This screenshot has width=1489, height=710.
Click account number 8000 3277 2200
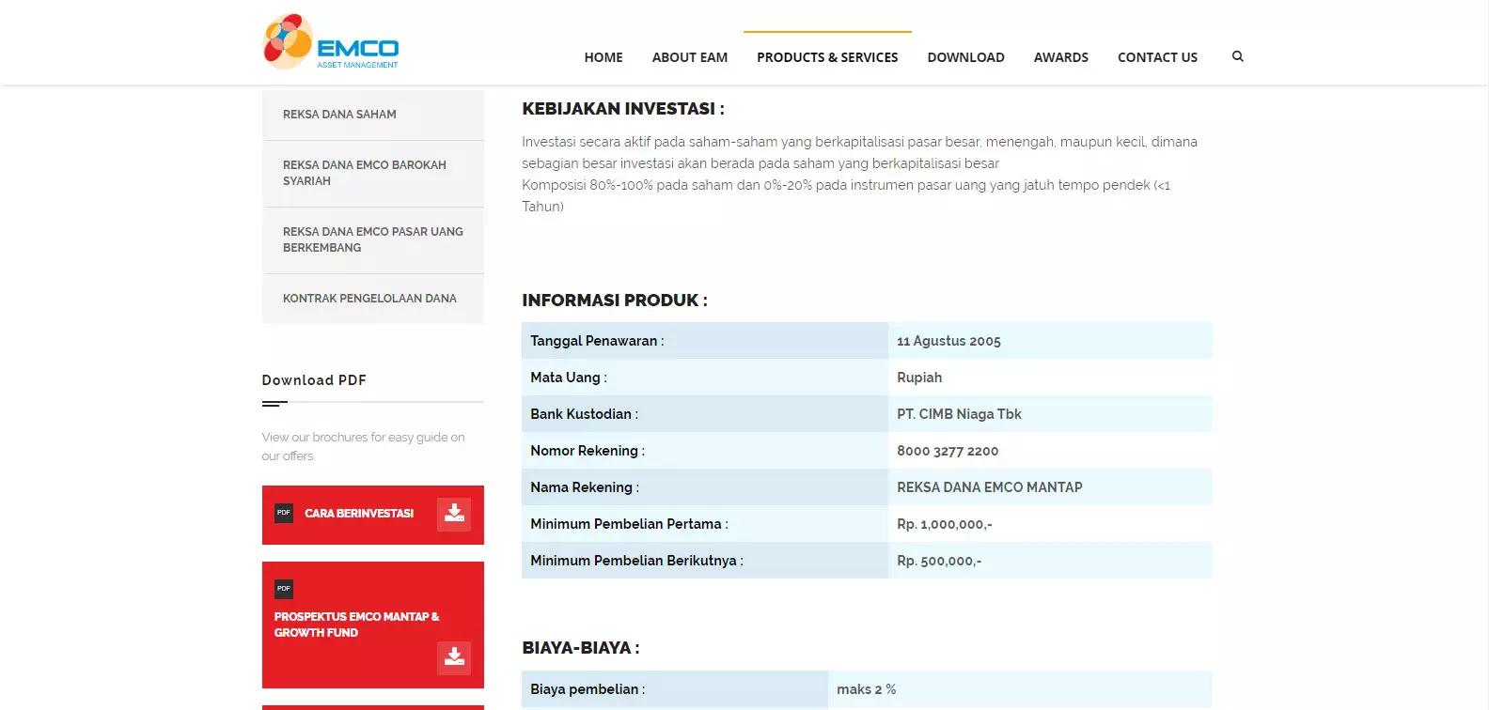pyautogui.click(x=948, y=451)
